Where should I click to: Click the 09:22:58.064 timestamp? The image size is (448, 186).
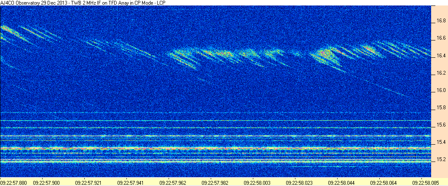(x=384, y=182)
